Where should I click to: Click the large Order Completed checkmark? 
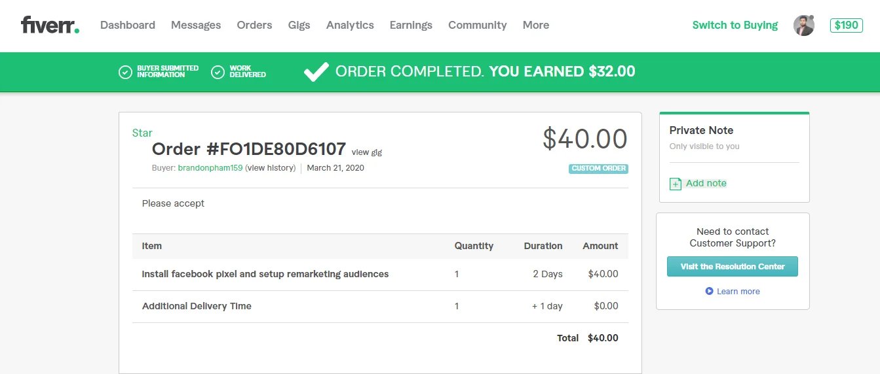pyautogui.click(x=316, y=72)
